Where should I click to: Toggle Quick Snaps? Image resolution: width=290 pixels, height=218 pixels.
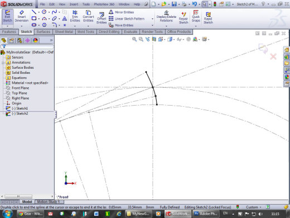tap(196, 16)
